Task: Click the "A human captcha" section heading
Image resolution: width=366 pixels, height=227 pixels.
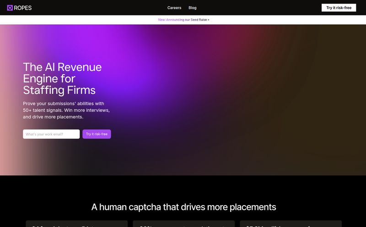Action: pyautogui.click(x=183, y=207)
